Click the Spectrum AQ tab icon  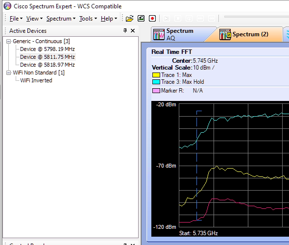click(x=159, y=34)
